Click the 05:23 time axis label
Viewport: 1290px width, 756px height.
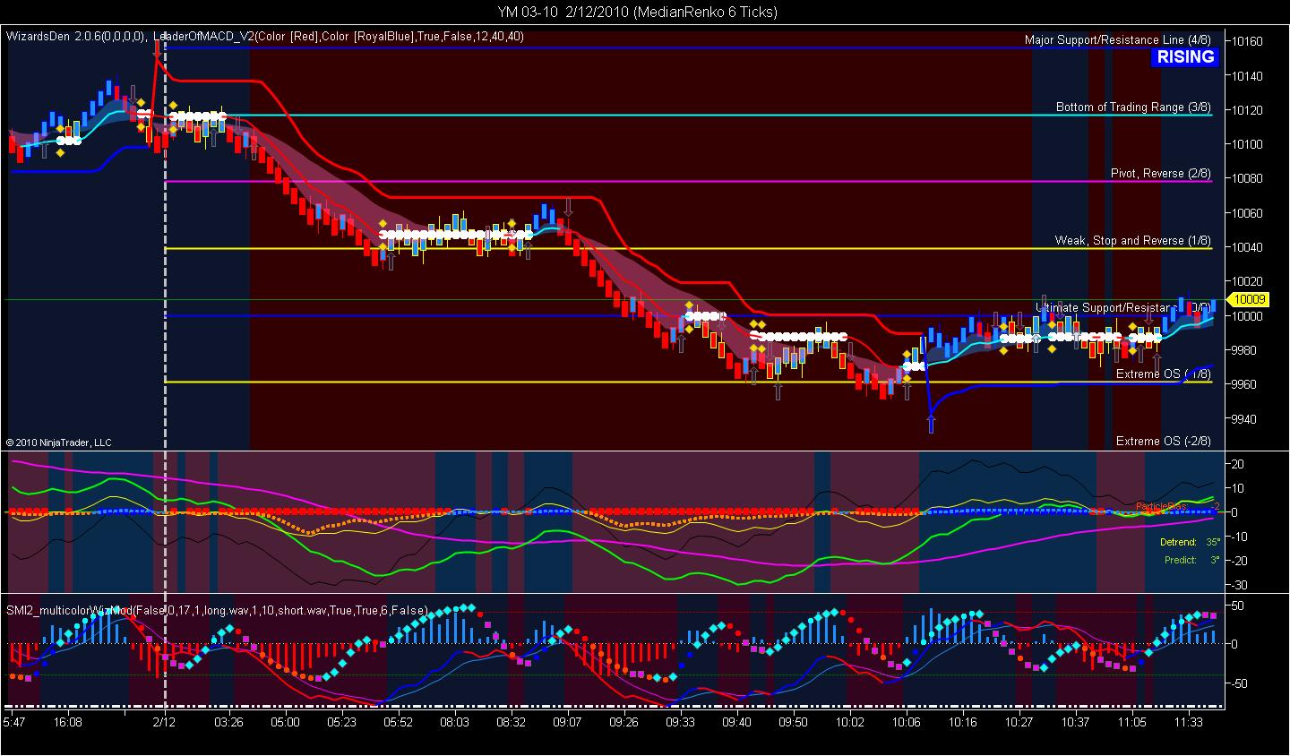341,721
